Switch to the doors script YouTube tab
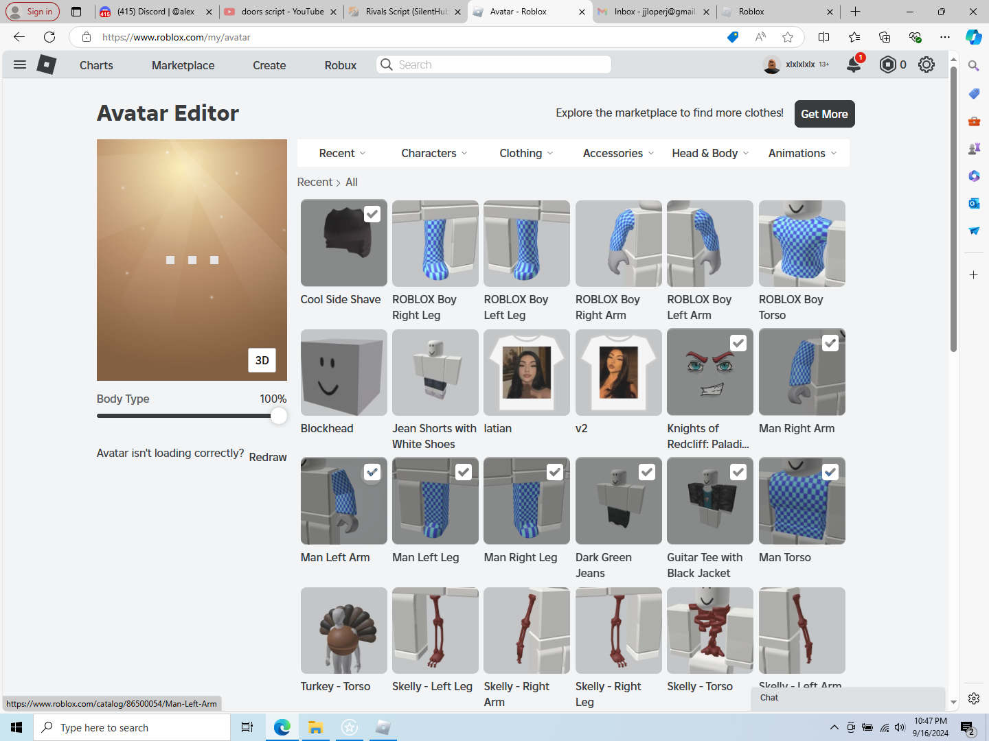Image resolution: width=989 pixels, height=741 pixels. pos(282,12)
